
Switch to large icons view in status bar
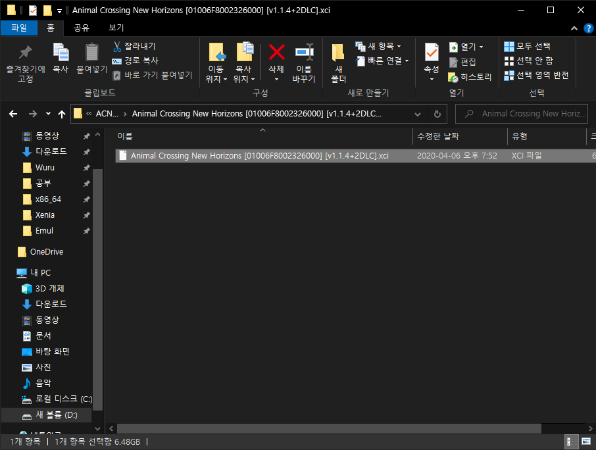[x=585, y=441]
